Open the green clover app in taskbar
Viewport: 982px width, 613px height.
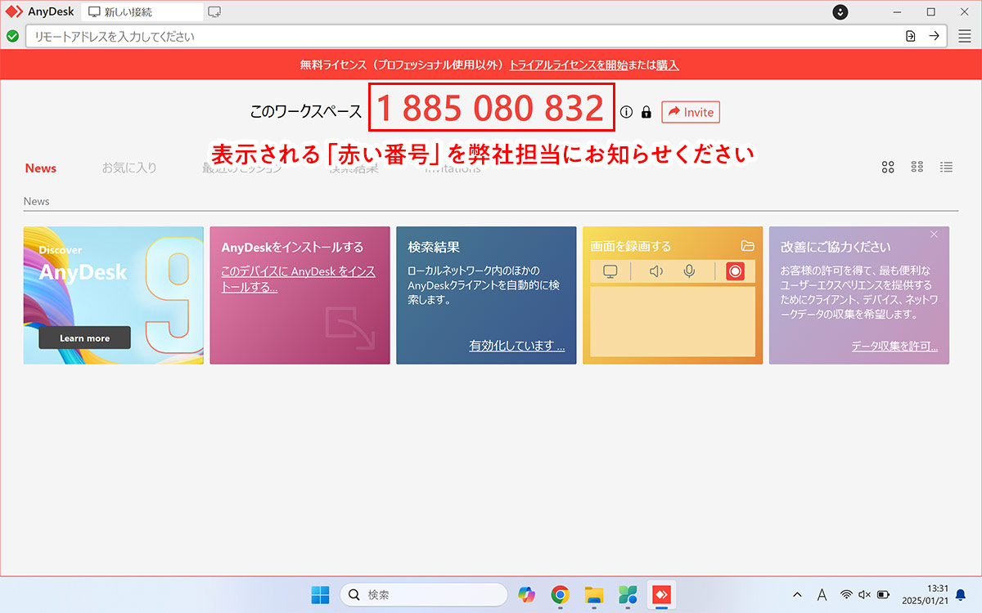click(628, 594)
